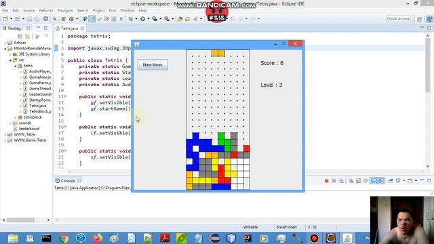Open the File menu

tap(5, 11)
